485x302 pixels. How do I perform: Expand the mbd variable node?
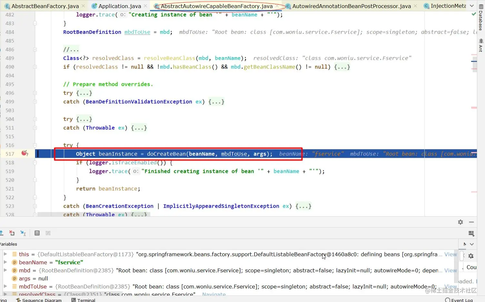[5, 270]
